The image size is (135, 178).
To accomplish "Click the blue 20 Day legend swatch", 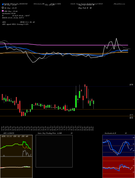I will [x=3, y=5].
